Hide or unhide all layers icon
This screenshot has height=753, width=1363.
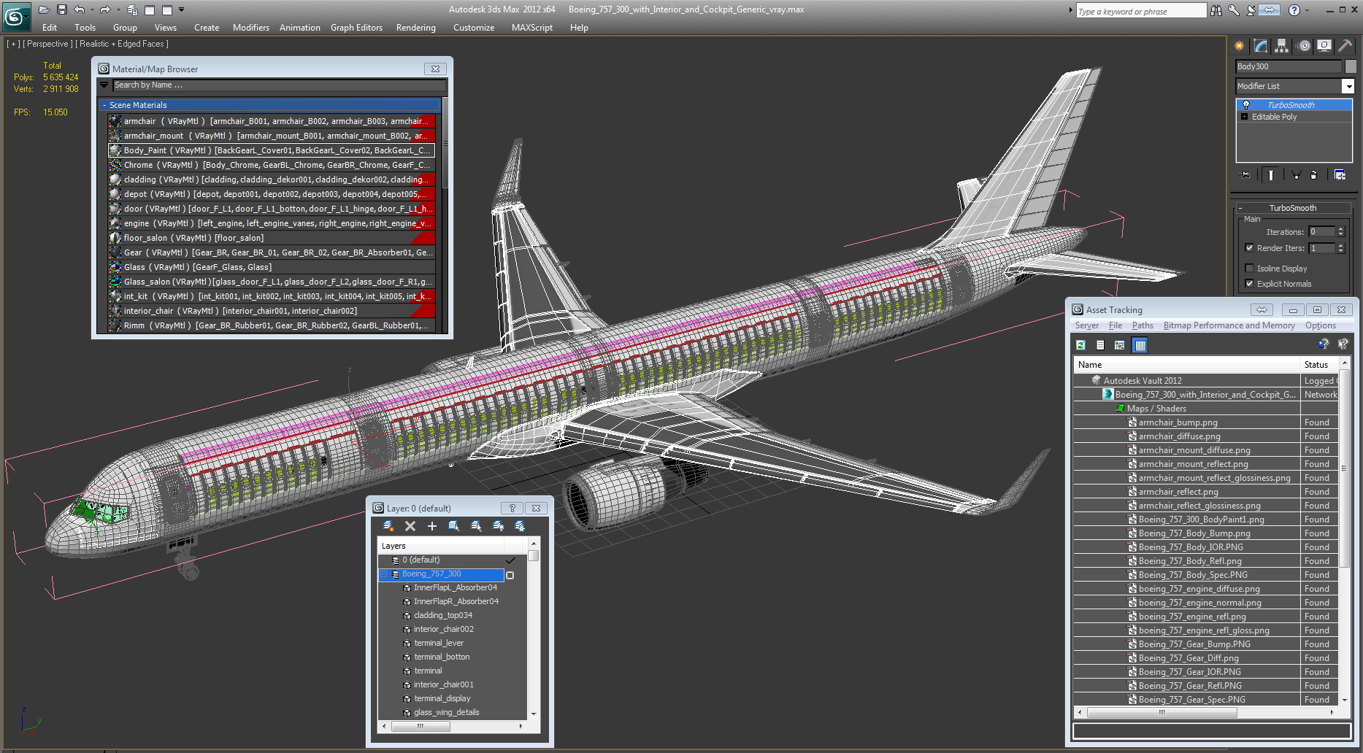[498, 526]
